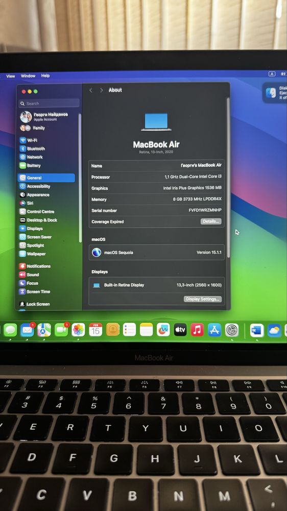Select Accessibility in the sidebar

[x=35, y=186]
